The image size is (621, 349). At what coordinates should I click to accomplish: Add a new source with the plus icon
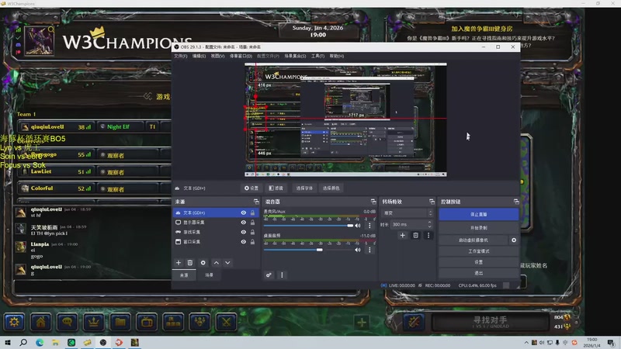pos(179,263)
